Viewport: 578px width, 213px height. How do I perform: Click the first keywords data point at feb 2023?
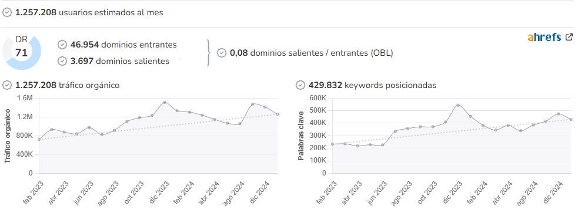point(332,144)
